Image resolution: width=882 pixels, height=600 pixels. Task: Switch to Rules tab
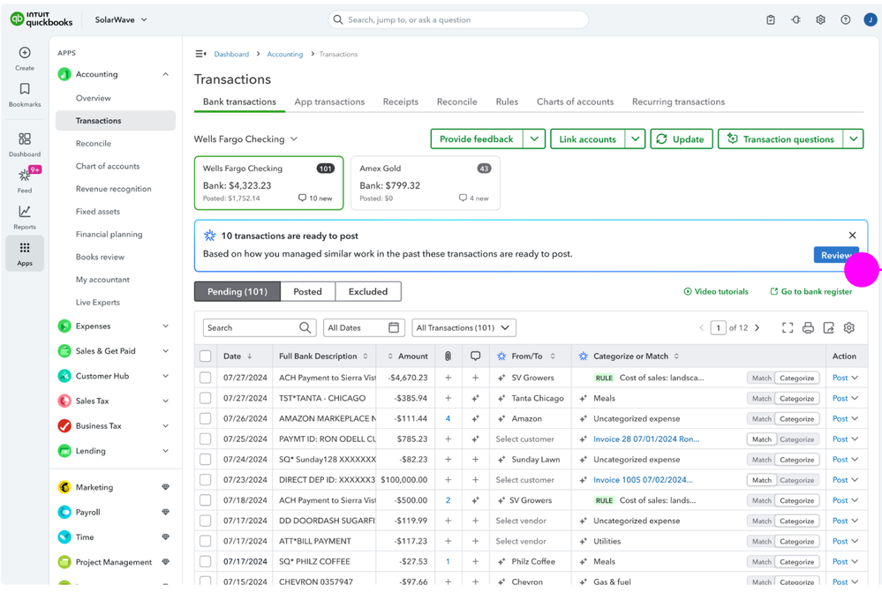507,101
